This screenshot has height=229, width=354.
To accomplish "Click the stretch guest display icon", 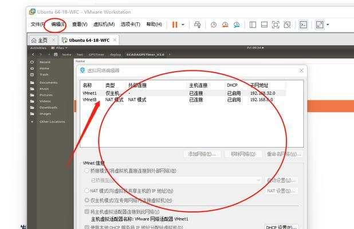I will point(320,25).
